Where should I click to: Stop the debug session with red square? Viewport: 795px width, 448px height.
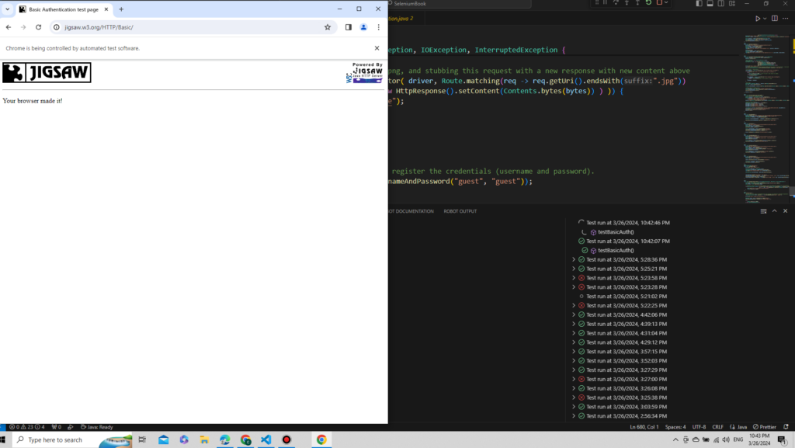coord(660,3)
